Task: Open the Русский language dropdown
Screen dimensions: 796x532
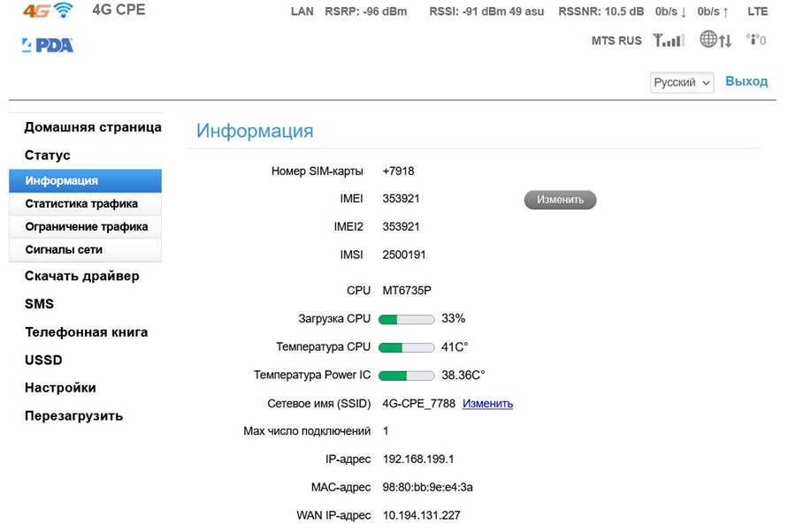Action: click(x=682, y=83)
